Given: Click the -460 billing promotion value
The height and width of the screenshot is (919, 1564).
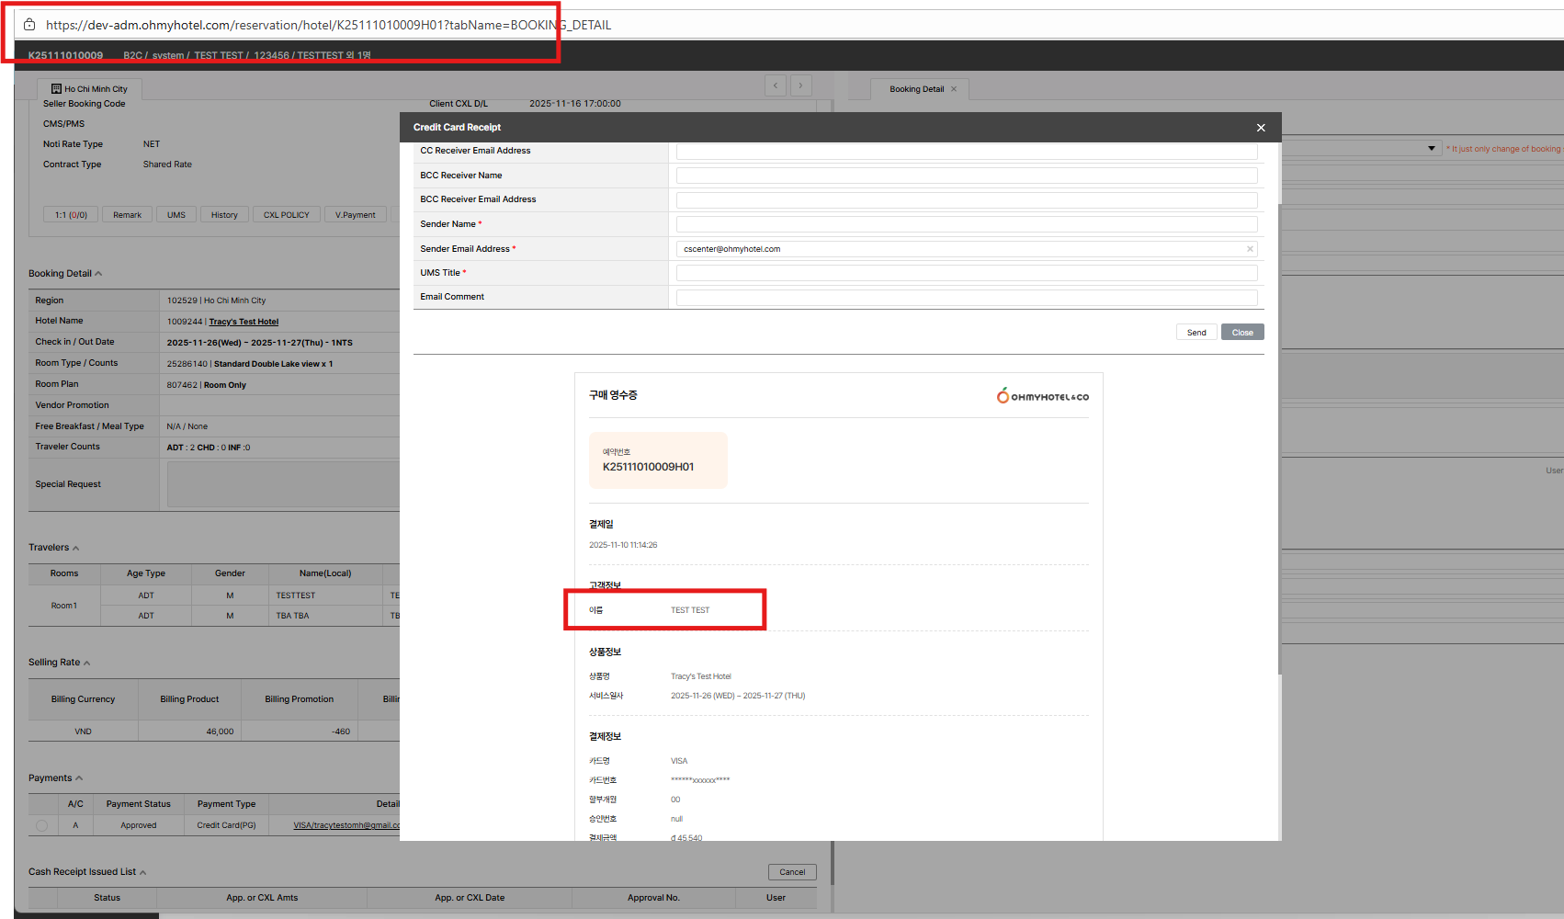Looking at the screenshot, I should 341,732.
